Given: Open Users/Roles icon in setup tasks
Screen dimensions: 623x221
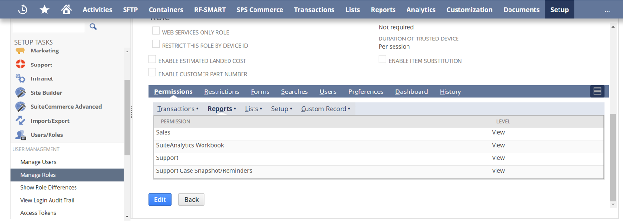Looking at the screenshot, I should pos(21,135).
